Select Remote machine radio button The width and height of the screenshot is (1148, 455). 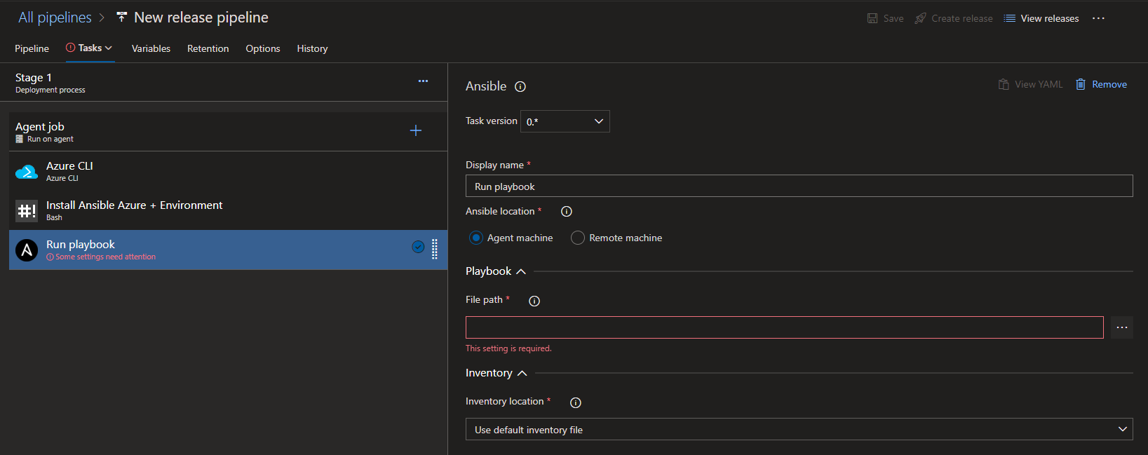click(x=578, y=238)
